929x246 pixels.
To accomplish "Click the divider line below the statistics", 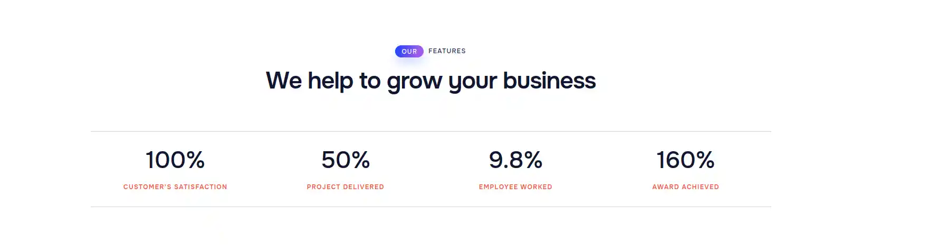I will point(430,206).
